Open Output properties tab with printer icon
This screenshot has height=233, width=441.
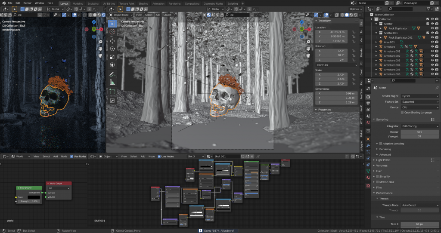(x=368, y=103)
